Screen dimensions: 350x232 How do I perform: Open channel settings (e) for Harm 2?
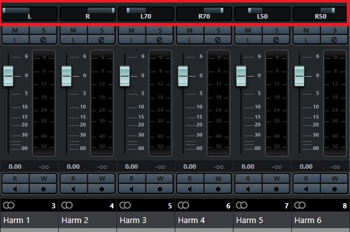[x=101, y=40]
